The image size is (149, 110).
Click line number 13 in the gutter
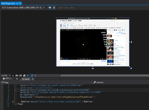point(8,106)
